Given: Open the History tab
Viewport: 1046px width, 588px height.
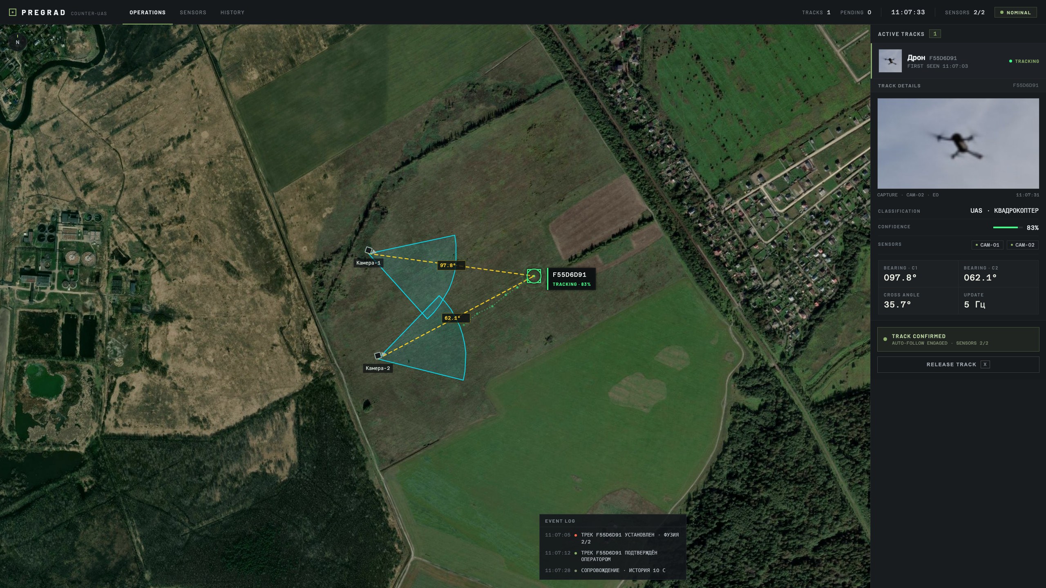Looking at the screenshot, I should pos(232,13).
